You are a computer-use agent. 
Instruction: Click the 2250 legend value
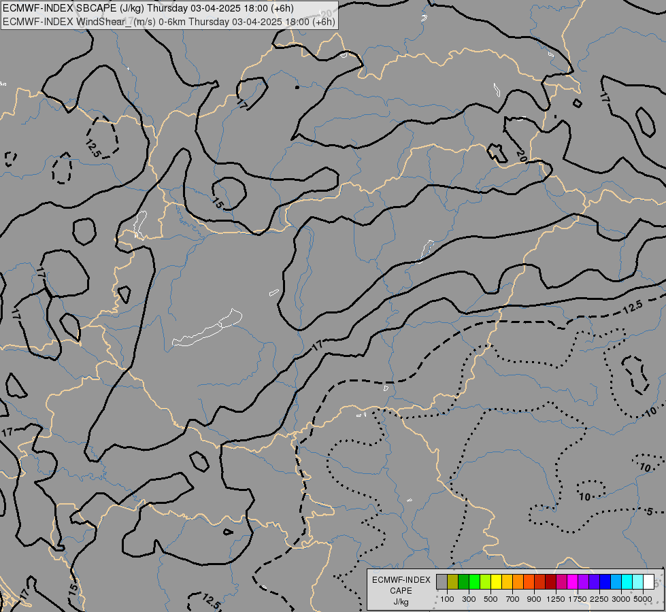point(599,599)
